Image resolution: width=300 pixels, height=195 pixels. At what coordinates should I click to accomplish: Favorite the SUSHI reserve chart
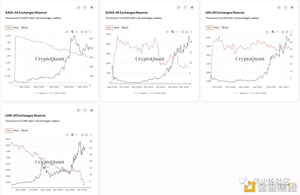pos(178,7)
